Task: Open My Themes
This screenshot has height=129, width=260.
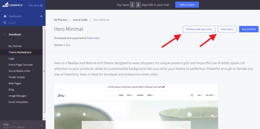Action: (x=15, y=46)
